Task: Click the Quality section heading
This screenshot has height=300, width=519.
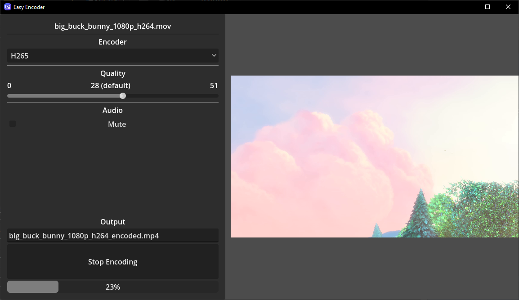Action: point(112,73)
